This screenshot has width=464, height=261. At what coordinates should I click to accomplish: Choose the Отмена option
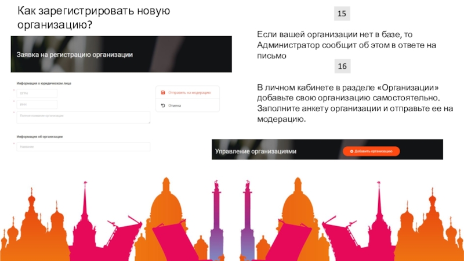187,106
